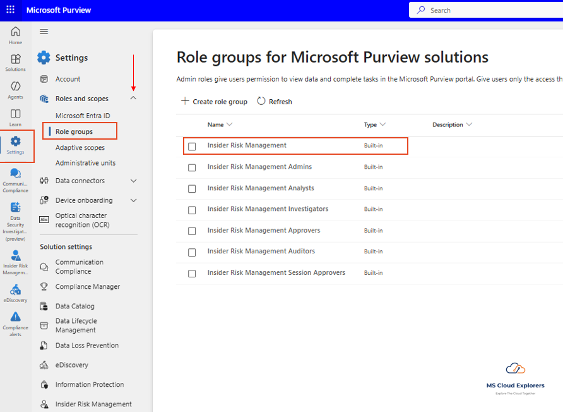Open Insider Risk Management Approvers role group
563x412 pixels.
(264, 231)
